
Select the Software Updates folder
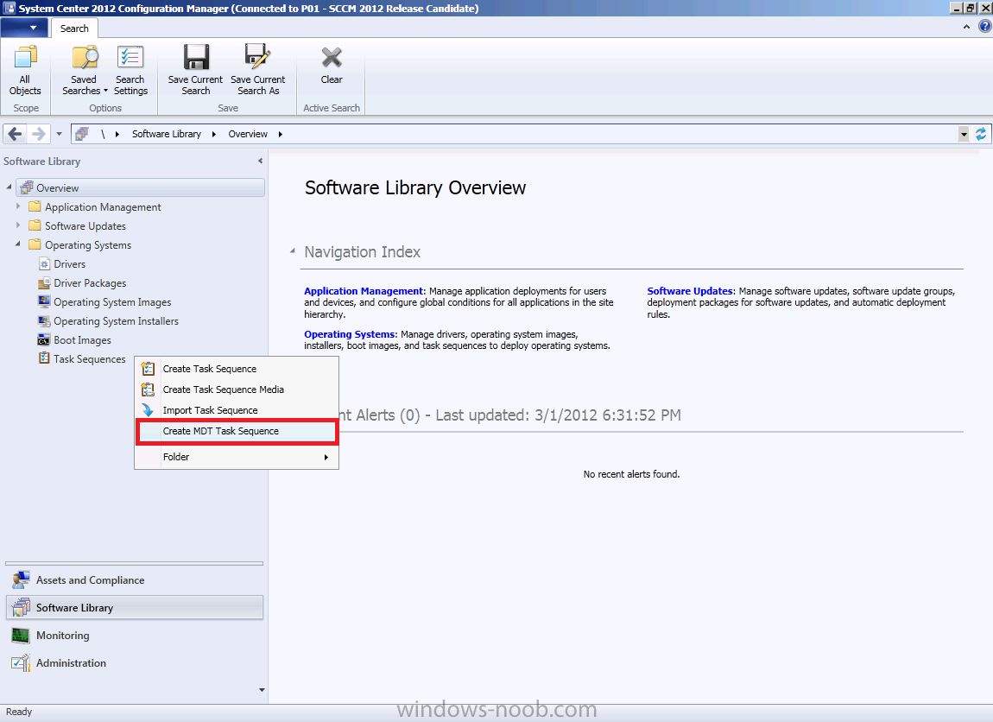pyautogui.click(x=77, y=226)
